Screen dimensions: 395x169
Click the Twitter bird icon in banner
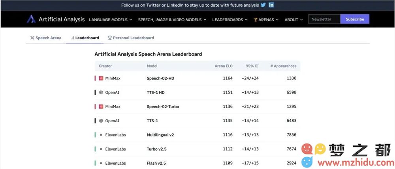point(263,5)
